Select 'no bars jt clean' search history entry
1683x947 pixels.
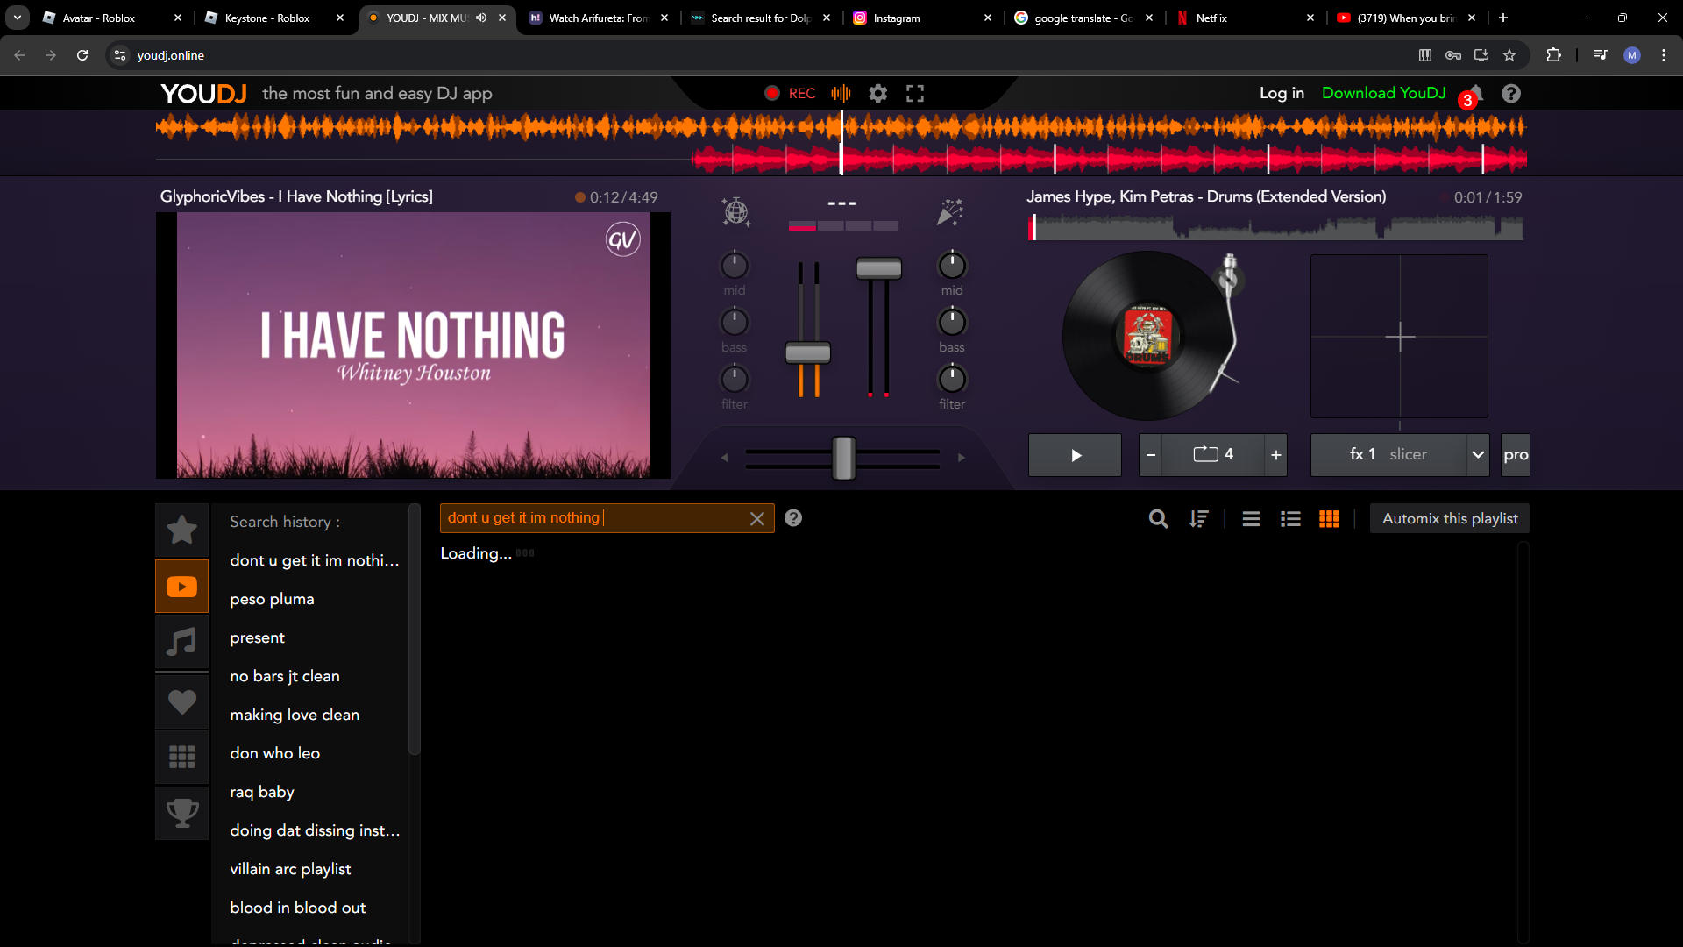tap(285, 676)
